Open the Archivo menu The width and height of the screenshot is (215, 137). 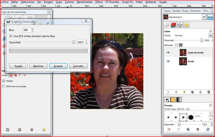coord(4,2)
